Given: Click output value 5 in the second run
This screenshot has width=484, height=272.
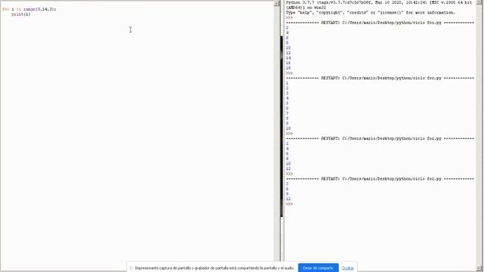Looking at the screenshot, I should [287, 104].
